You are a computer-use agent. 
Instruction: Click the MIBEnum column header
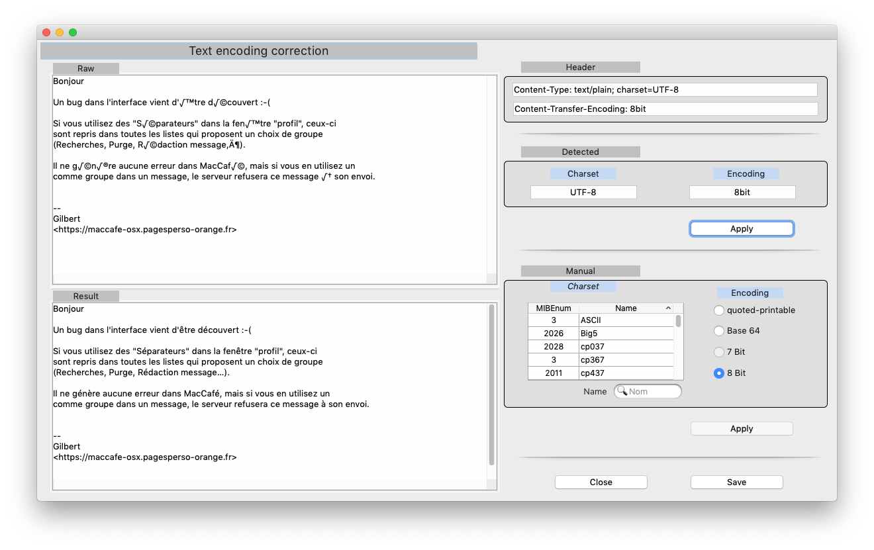point(553,308)
